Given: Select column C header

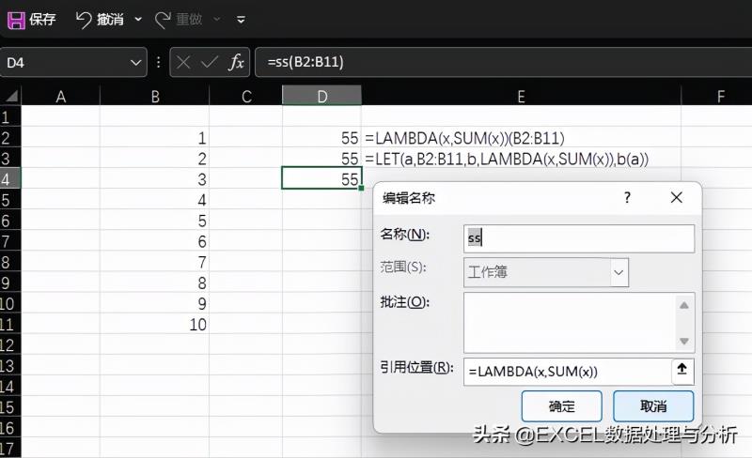Looking at the screenshot, I should [x=246, y=97].
